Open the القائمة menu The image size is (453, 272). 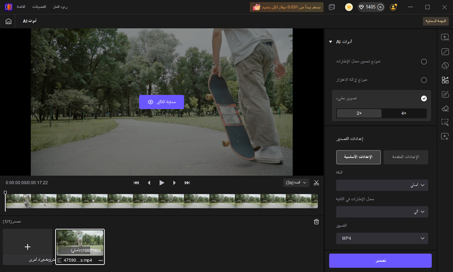(x=21, y=7)
